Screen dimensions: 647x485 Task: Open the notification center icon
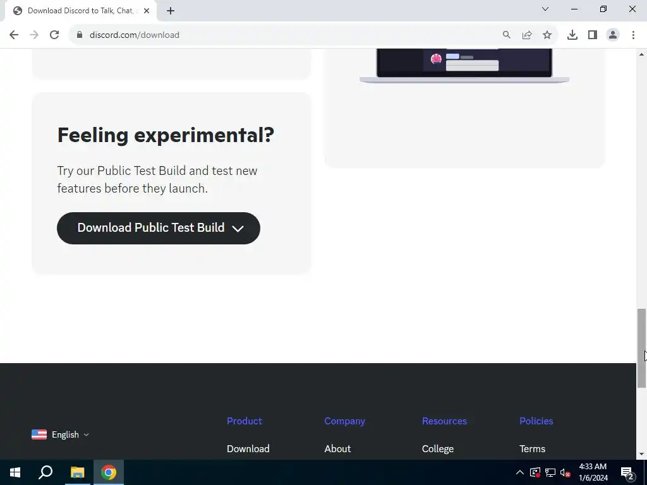pyautogui.click(x=627, y=472)
